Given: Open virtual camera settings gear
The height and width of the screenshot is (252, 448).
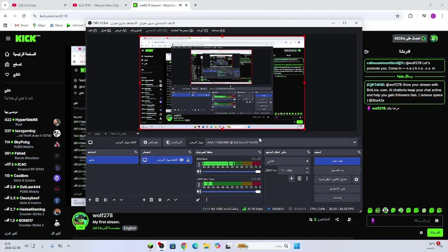Looking at the screenshot, I should 356,180.
